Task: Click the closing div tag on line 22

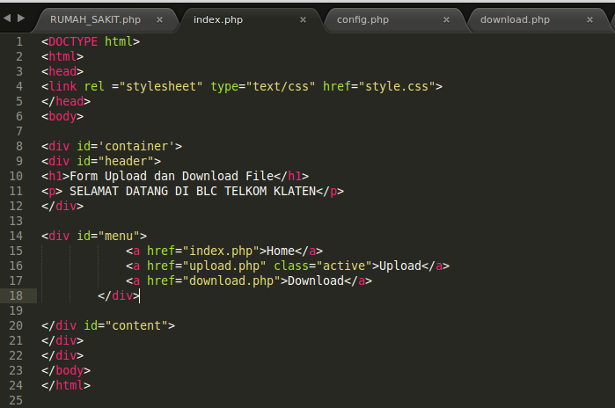Action: (62, 355)
